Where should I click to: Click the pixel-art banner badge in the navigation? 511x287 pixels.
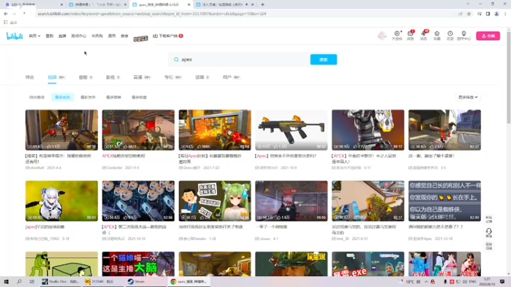pyautogui.click(x=141, y=38)
